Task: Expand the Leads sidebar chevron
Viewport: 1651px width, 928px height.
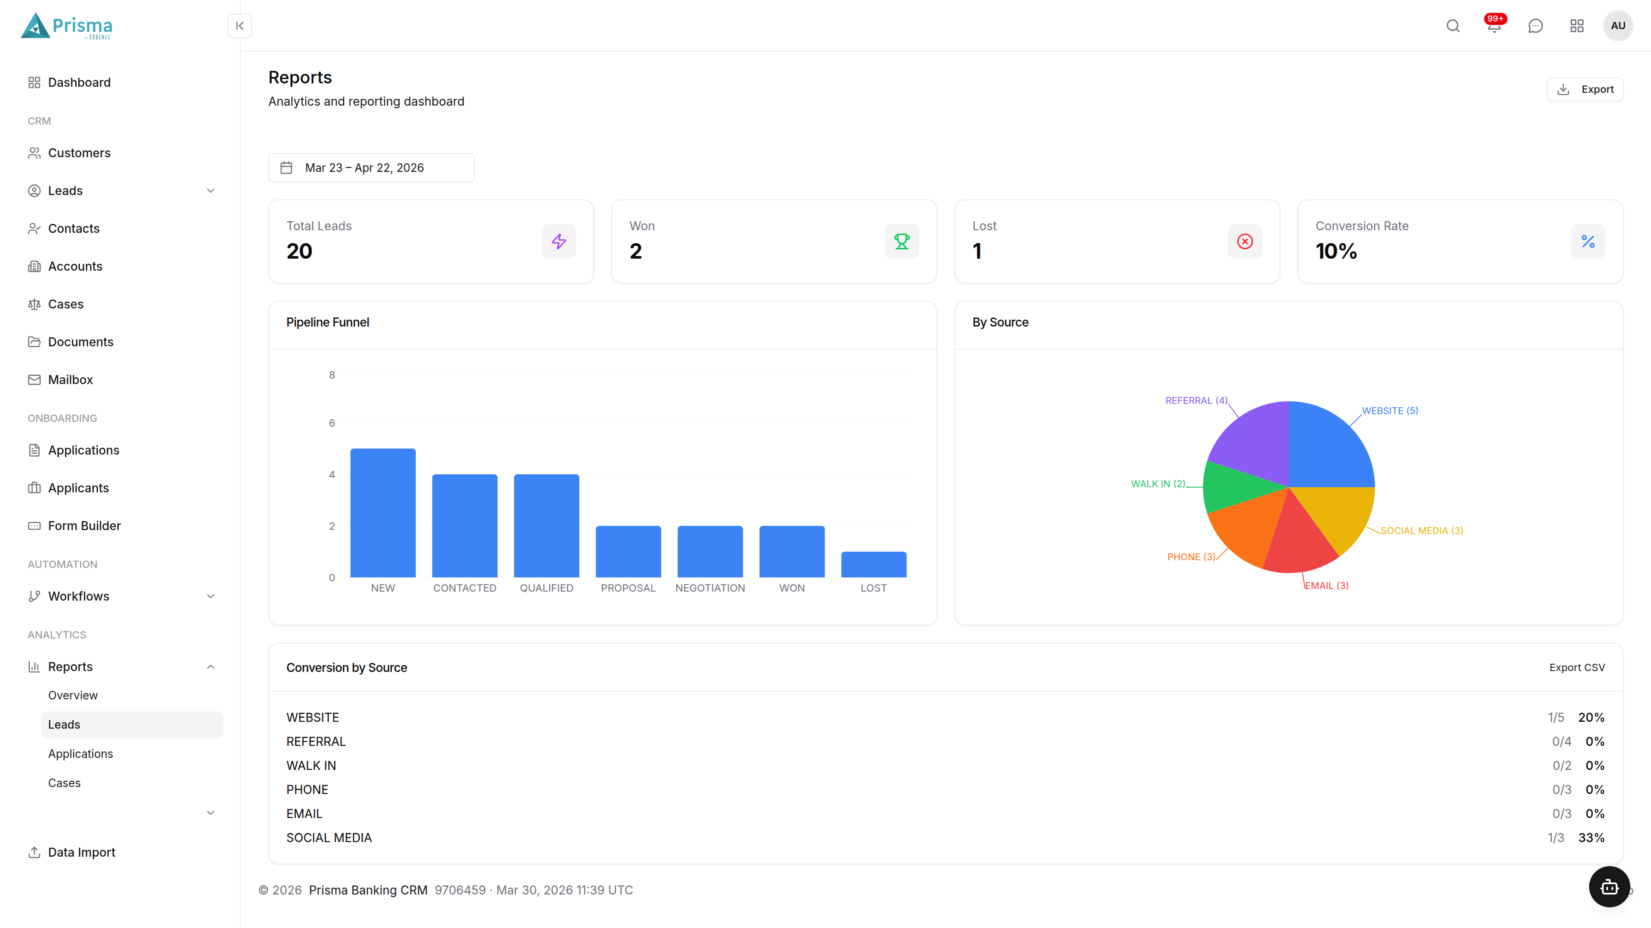Action: point(210,191)
